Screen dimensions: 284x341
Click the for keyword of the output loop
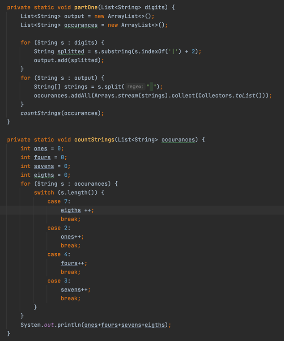coord(25,78)
